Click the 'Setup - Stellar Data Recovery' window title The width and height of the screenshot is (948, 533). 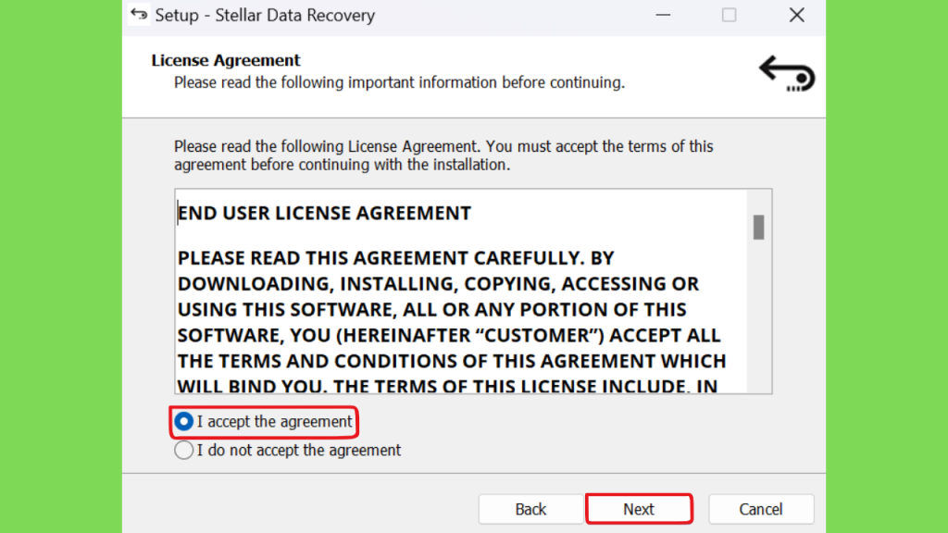(265, 15)
